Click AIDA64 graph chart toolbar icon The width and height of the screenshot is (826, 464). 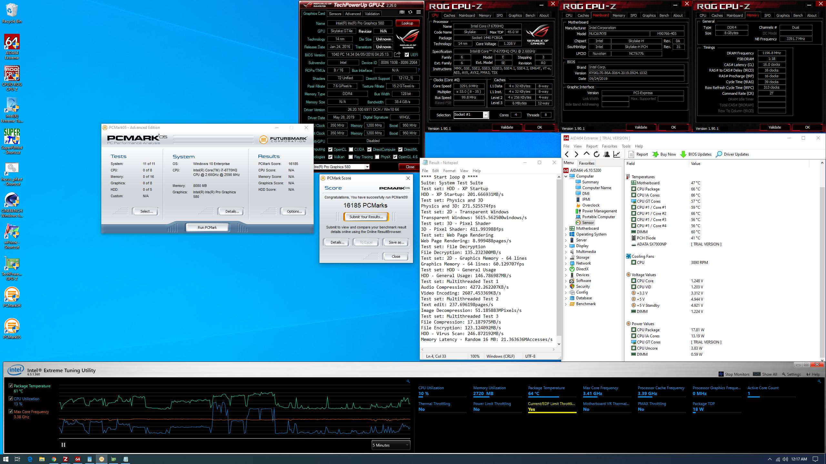coord(617,154)
